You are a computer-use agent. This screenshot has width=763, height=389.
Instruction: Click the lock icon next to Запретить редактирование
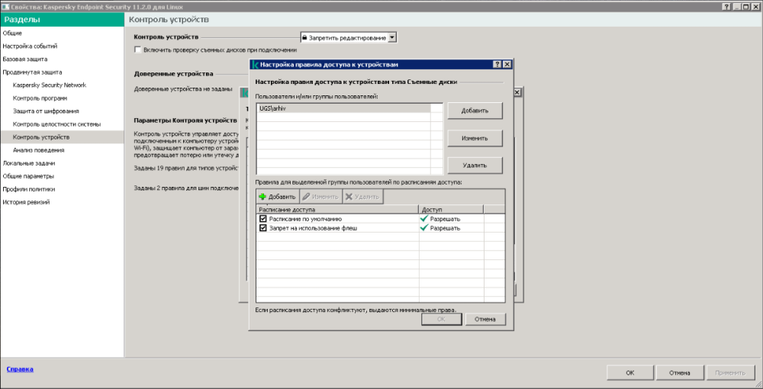304,37
